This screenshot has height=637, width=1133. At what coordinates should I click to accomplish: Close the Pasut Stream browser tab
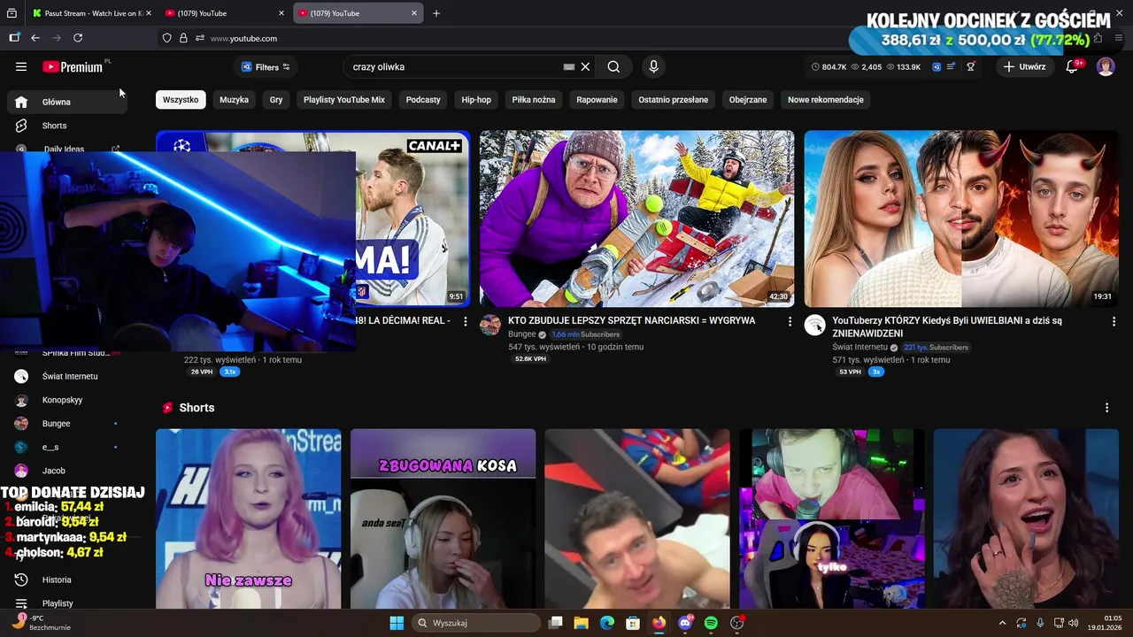[x=147, y=13]
